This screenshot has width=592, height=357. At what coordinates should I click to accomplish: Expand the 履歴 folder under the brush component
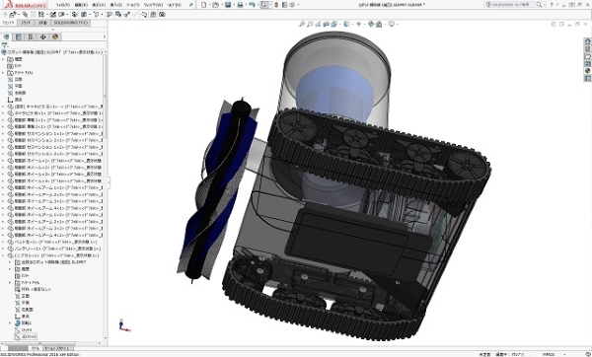point(10,269)
